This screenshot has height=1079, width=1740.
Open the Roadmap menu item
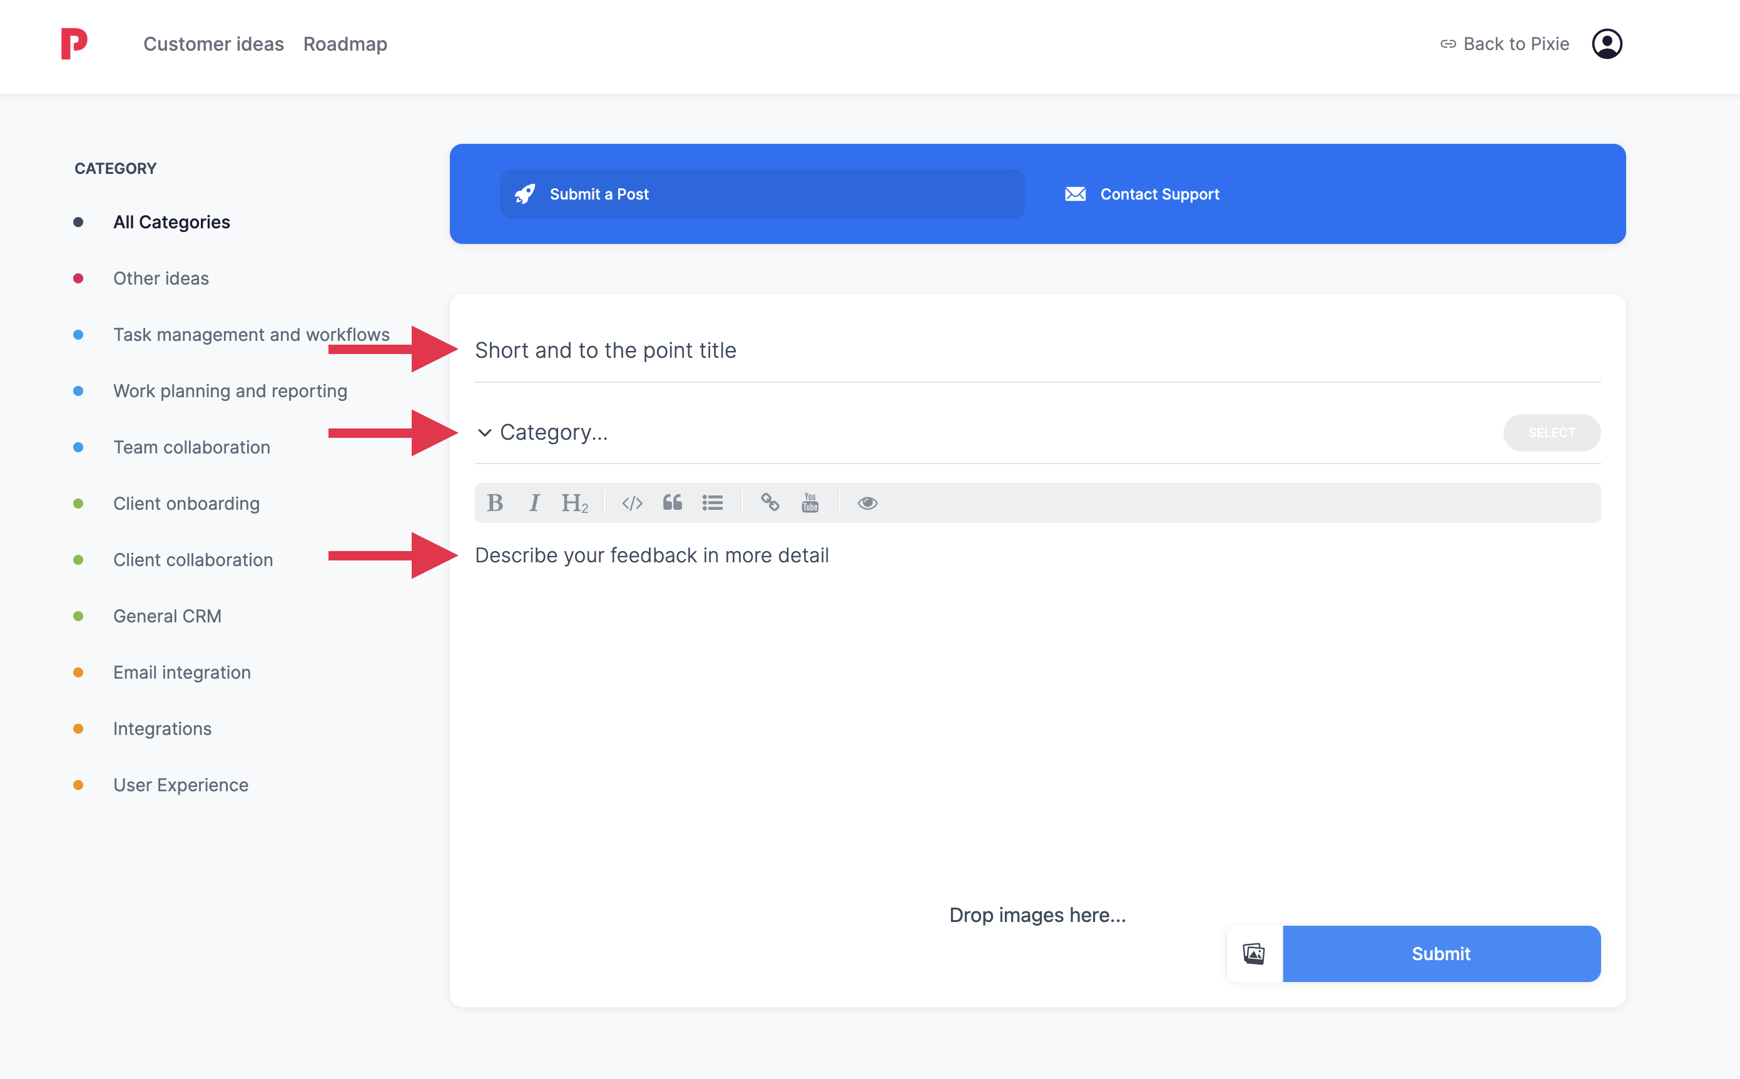pos(345,44)
